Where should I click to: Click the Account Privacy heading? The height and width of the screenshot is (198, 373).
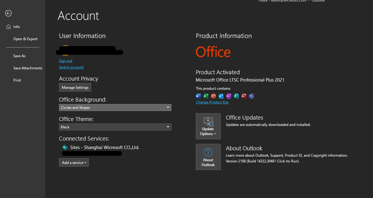tap(78, 79)
